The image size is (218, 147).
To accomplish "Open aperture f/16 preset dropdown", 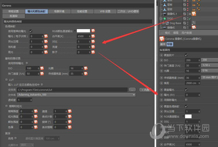I will click(210, 70).
